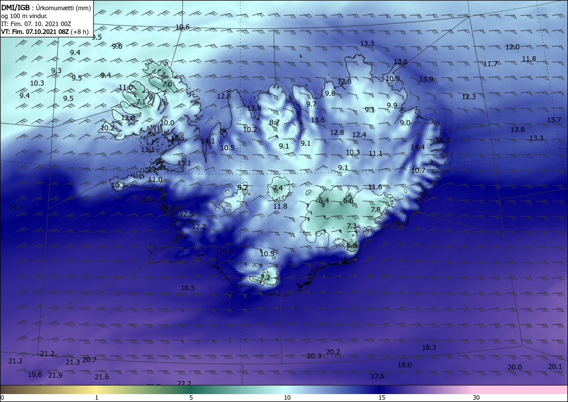Click the offshore value 22.2
Image resolution: width=568 pixels, height=402 pixels.
pyautogui.click(x=184, y=383)
